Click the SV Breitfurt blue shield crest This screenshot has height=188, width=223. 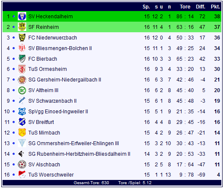tap(22, 122)
